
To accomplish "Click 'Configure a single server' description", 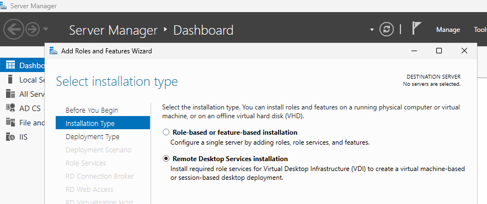I will pos(270,143).
